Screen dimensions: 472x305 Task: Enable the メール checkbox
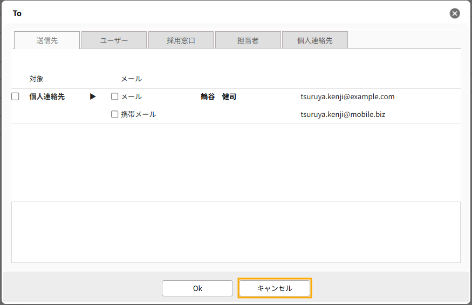click(x=114, y=97)
